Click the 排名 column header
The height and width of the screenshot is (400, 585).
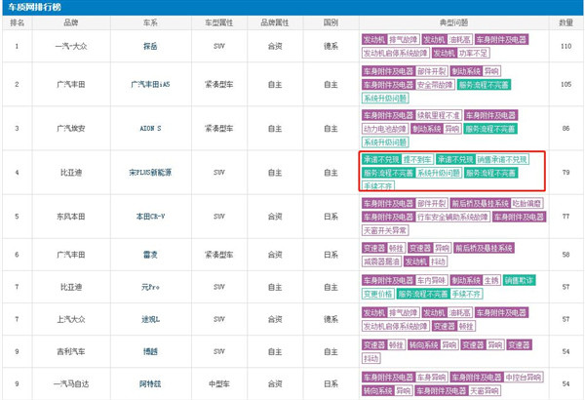coord(18,22)
